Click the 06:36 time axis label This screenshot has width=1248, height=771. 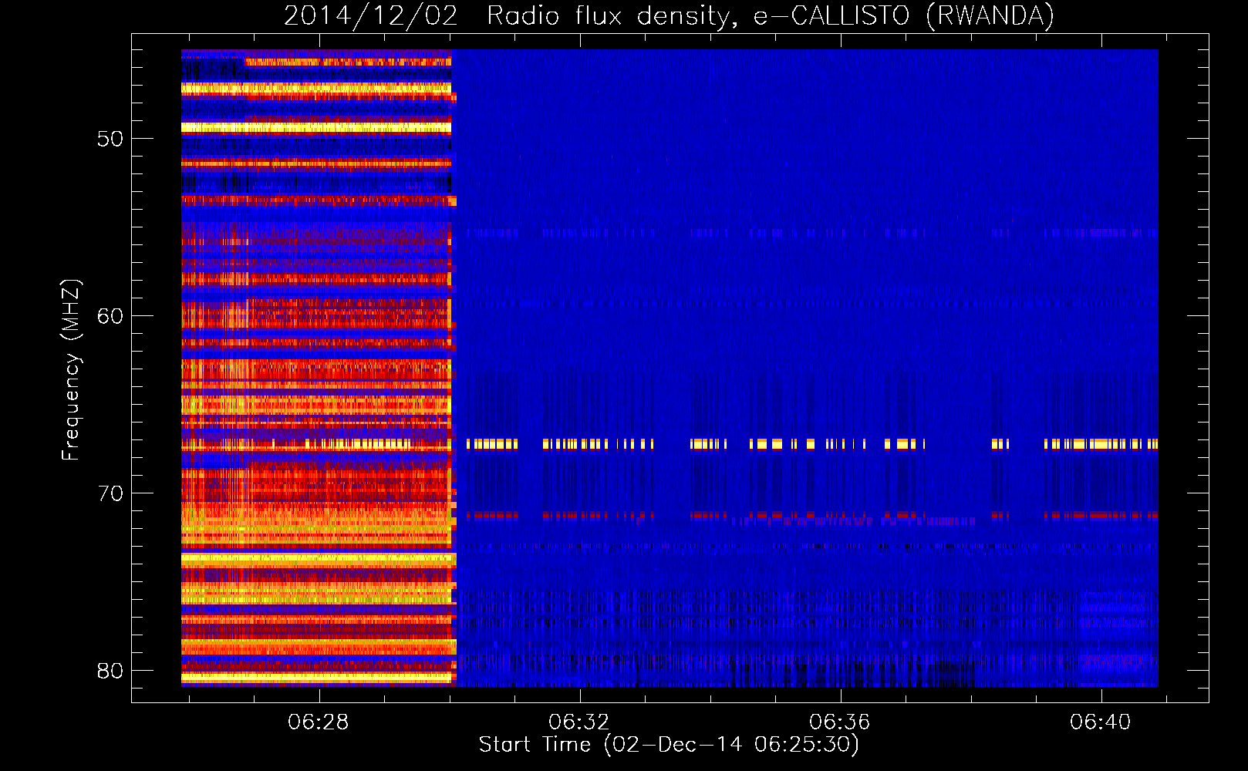[x=839, y=722]
